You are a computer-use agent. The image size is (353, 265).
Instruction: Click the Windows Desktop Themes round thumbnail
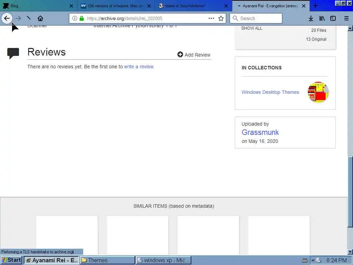pos(318,92)
